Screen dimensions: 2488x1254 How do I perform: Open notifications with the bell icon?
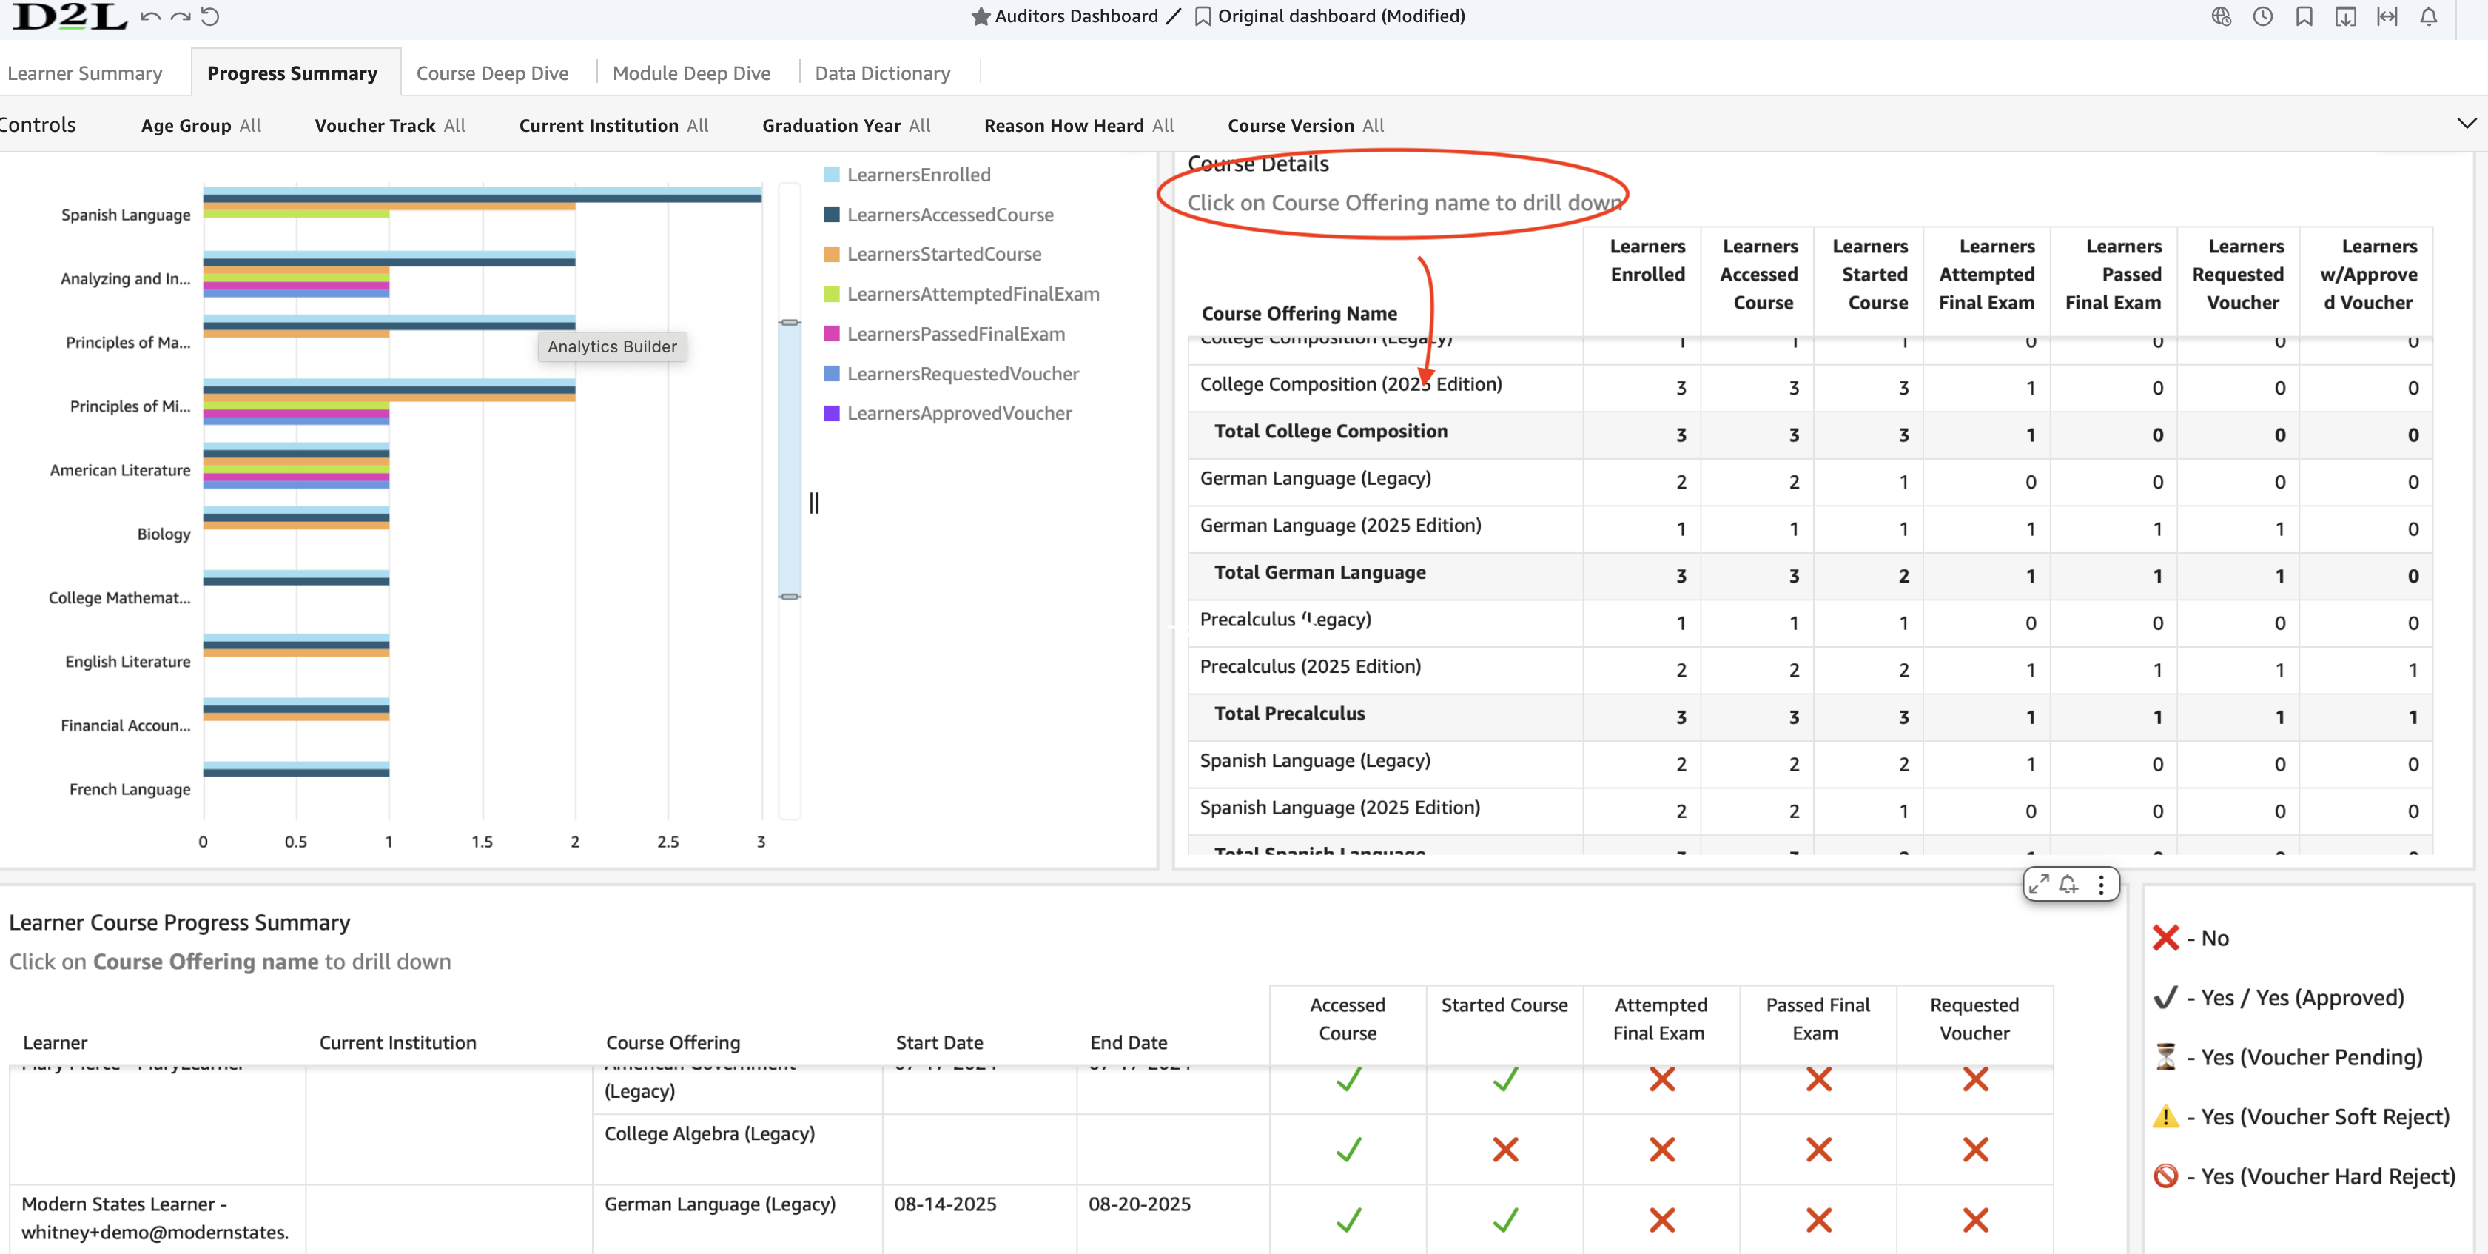pyautogui.click(x=2429, y=16)
